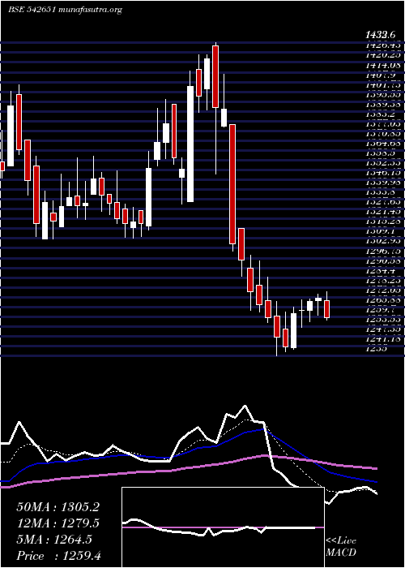
Task: Click the BSE 542651 munafasutra.org chart title
Action: click(x=65, y=10)
